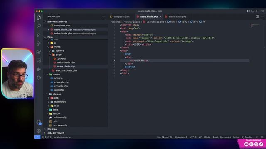Image resolution: width=266 pixels, height=149 pixels.
Task: Change LF end of line sequence
Action: (200, 137)
